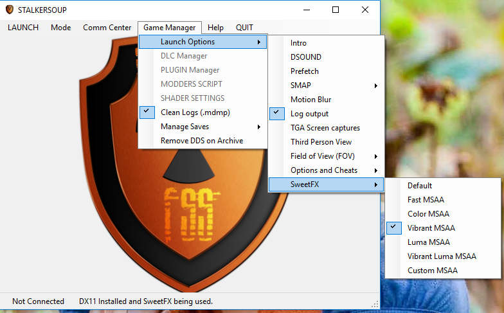Select the Default SweetFX preset
Image resolution: width=504 pixels, height=313 pixels.
(443, 186)
